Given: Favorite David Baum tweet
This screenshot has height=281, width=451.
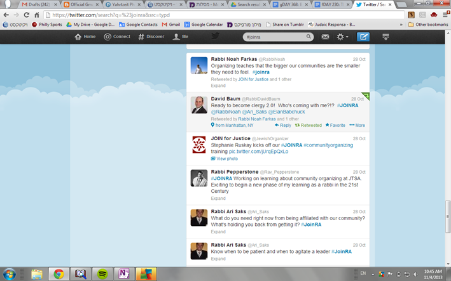Looking at the screenshot, I should pyautogui.click(x=335, y=126).
